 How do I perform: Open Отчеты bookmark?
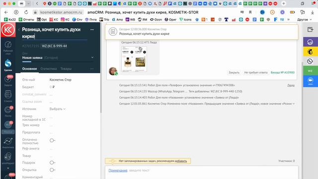[x=26, y=20]
